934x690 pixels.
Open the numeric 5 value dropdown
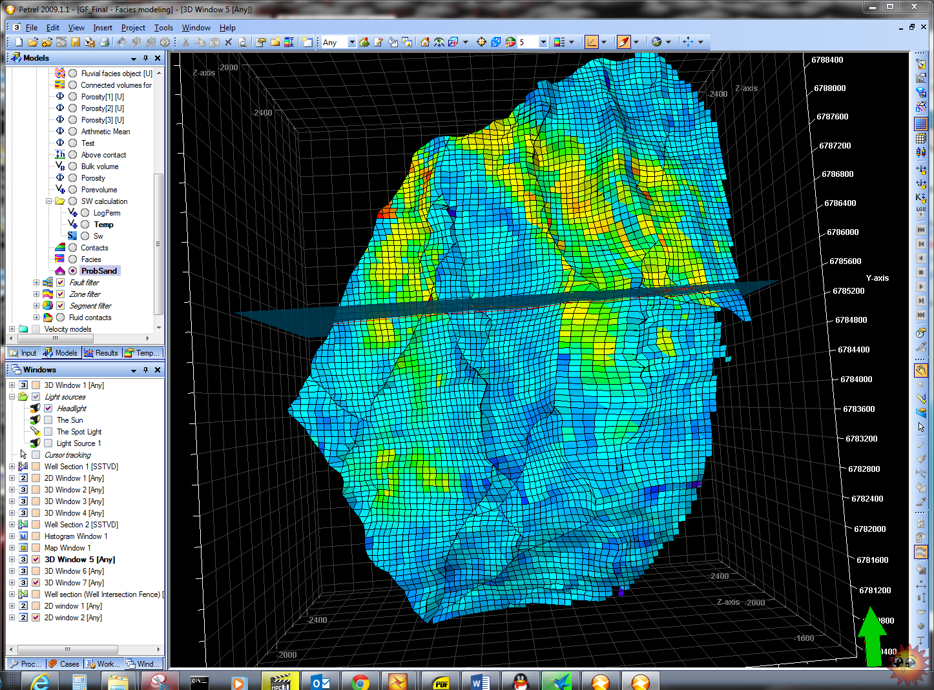543,43
